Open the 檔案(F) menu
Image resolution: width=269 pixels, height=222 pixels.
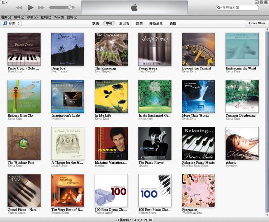tap(6, 17)
